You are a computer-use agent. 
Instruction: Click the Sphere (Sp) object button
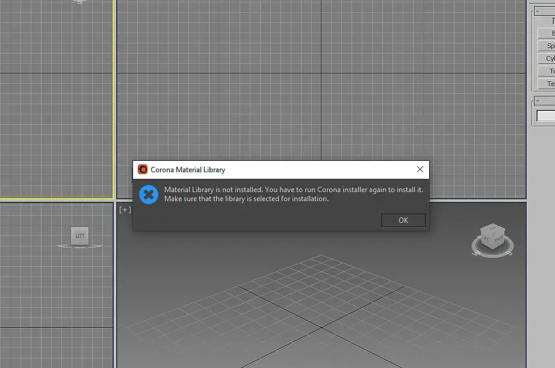(547, 46)
